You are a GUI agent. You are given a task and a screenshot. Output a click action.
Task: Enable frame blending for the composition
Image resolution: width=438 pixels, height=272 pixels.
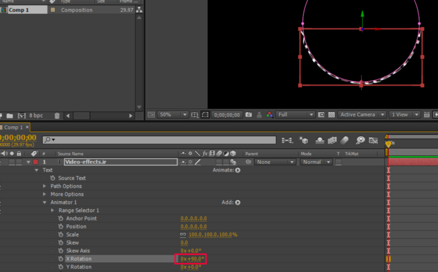pos(332,140)
